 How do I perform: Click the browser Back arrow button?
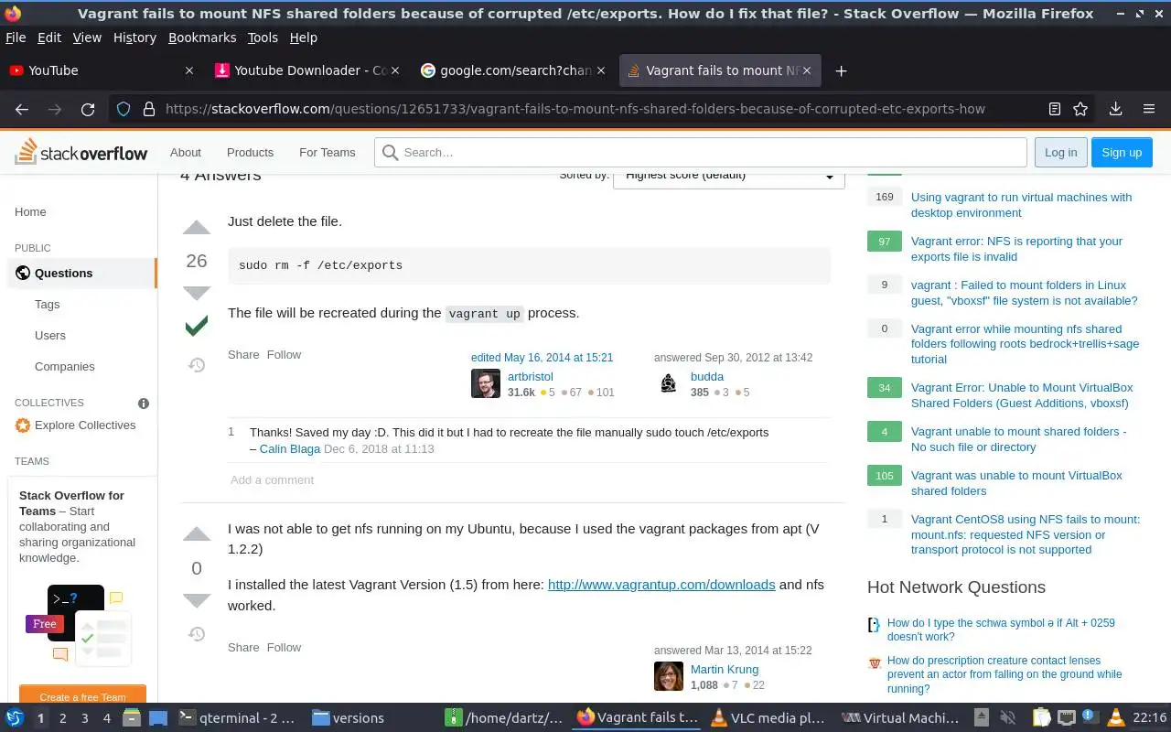(22, 109)
